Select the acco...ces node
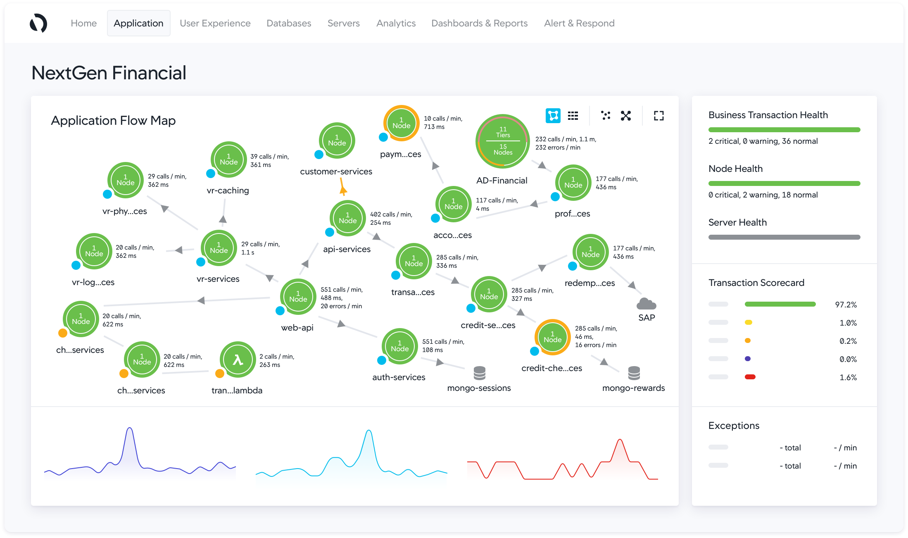 (453, 204)
